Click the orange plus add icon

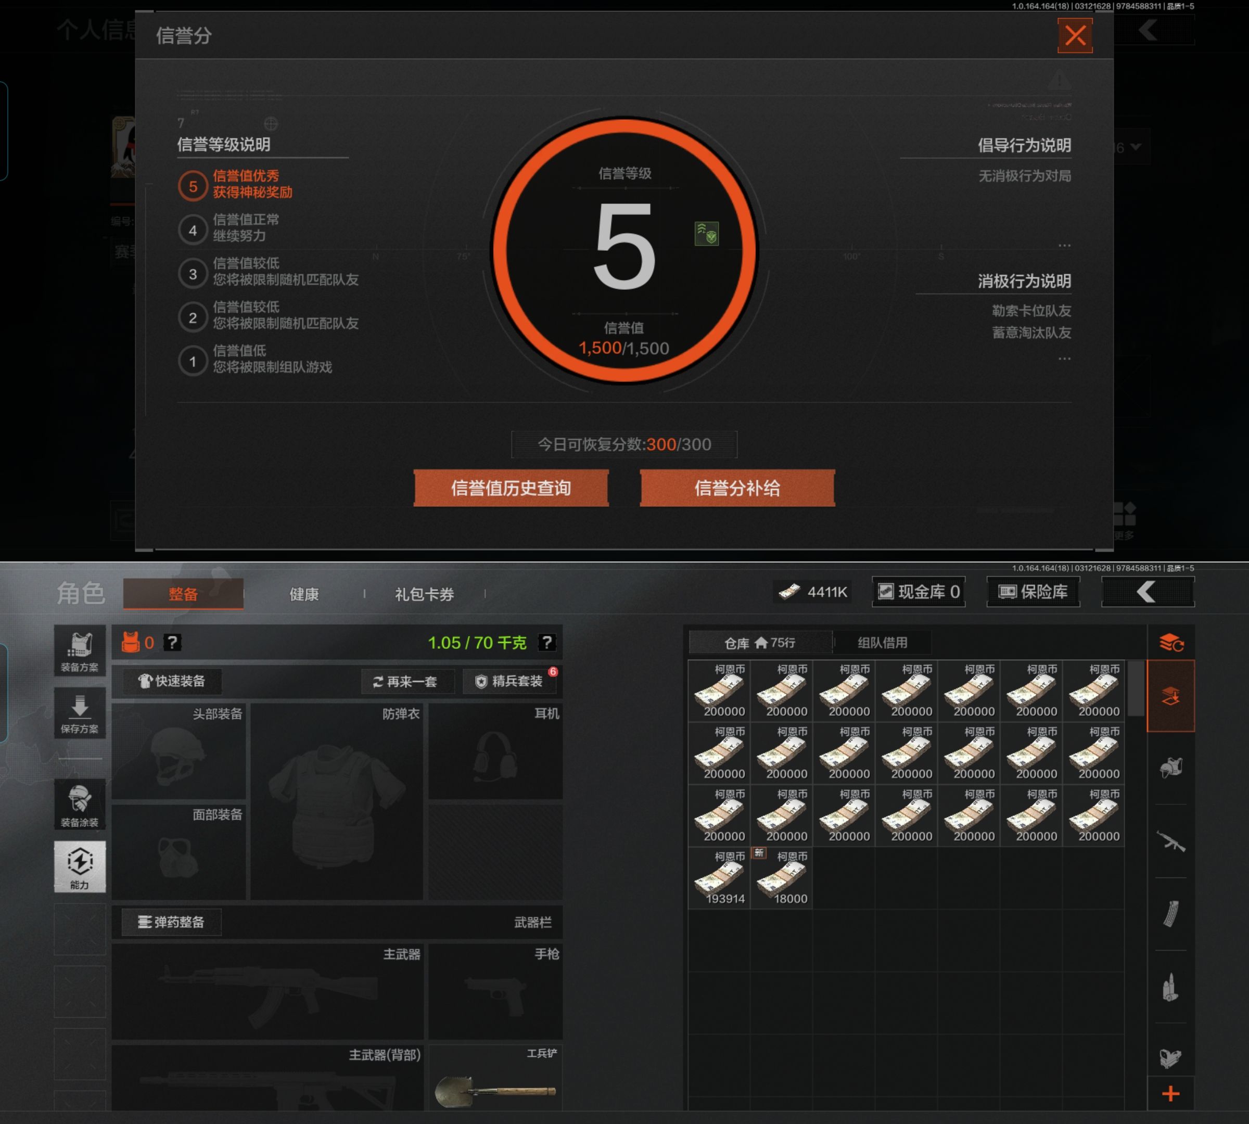coord(1170,1094)
